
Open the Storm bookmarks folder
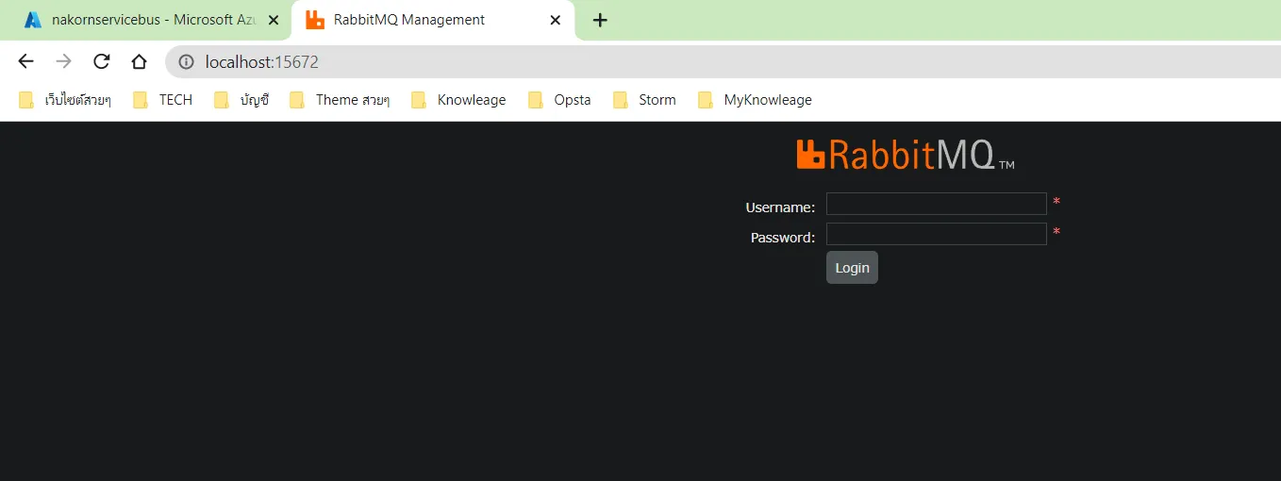(644, 100)
